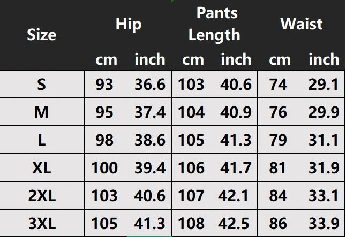Select the 3XL pants length 42.5 inches

pyautogui.click(x=236, y=224)
